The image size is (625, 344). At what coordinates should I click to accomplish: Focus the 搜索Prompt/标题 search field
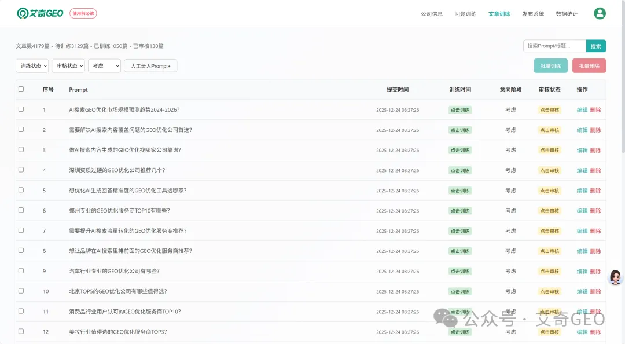pos(554,46)
